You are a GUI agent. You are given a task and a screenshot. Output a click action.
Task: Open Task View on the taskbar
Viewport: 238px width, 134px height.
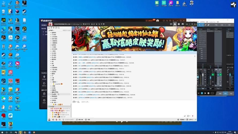[x=11, y=132]
